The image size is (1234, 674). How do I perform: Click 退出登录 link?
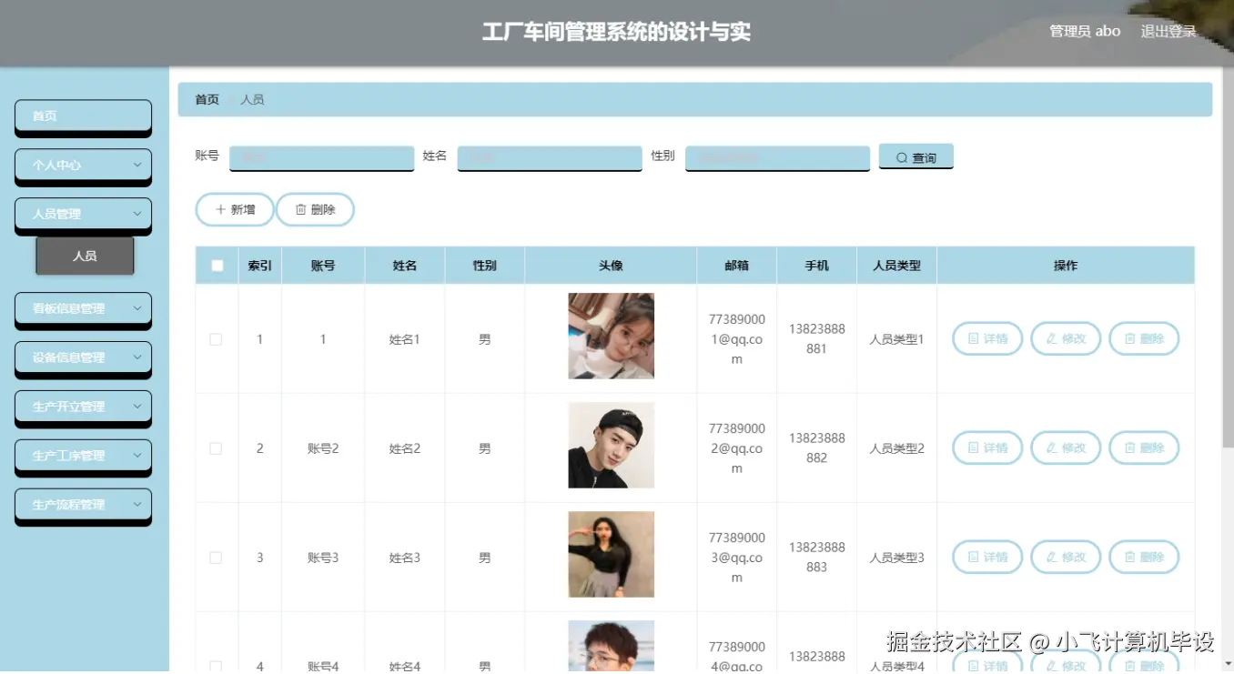pos(1168,31)
